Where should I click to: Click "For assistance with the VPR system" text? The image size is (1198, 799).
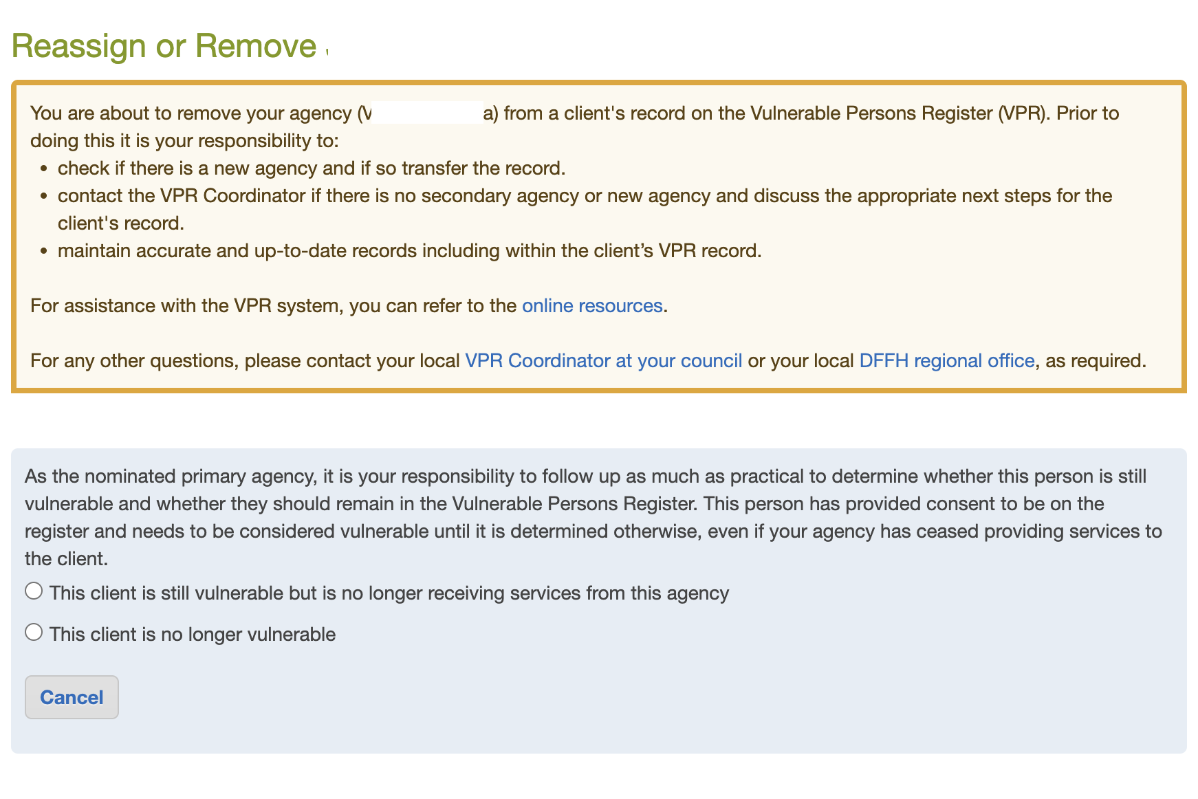pos(186,306)
